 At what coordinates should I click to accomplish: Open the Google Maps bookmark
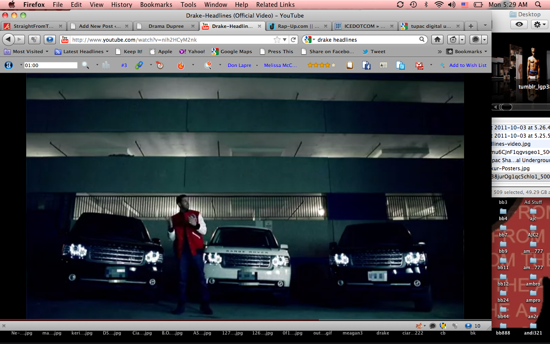[235, 52]
